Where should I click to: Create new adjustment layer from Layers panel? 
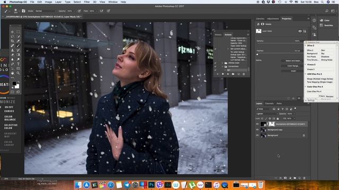[290, 178]
